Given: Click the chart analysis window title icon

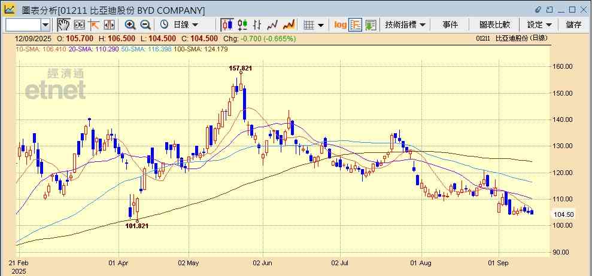Looking at the screenshot, I should pos(10,10).
